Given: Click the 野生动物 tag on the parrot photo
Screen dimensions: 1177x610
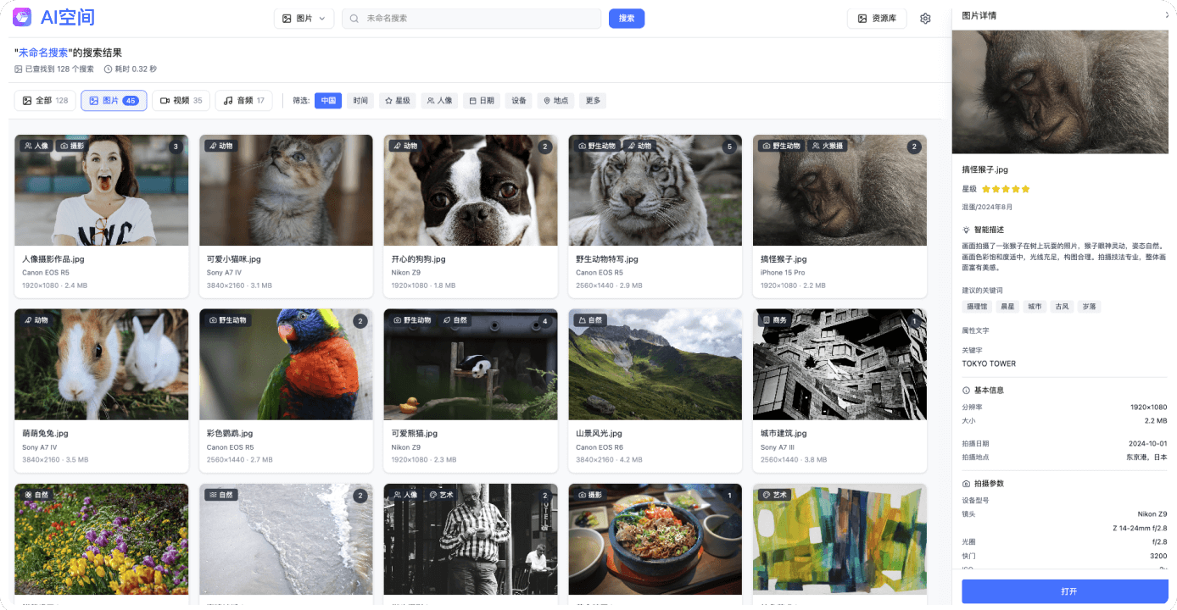Looking at the screenshot, I should [x=227, y=321].
